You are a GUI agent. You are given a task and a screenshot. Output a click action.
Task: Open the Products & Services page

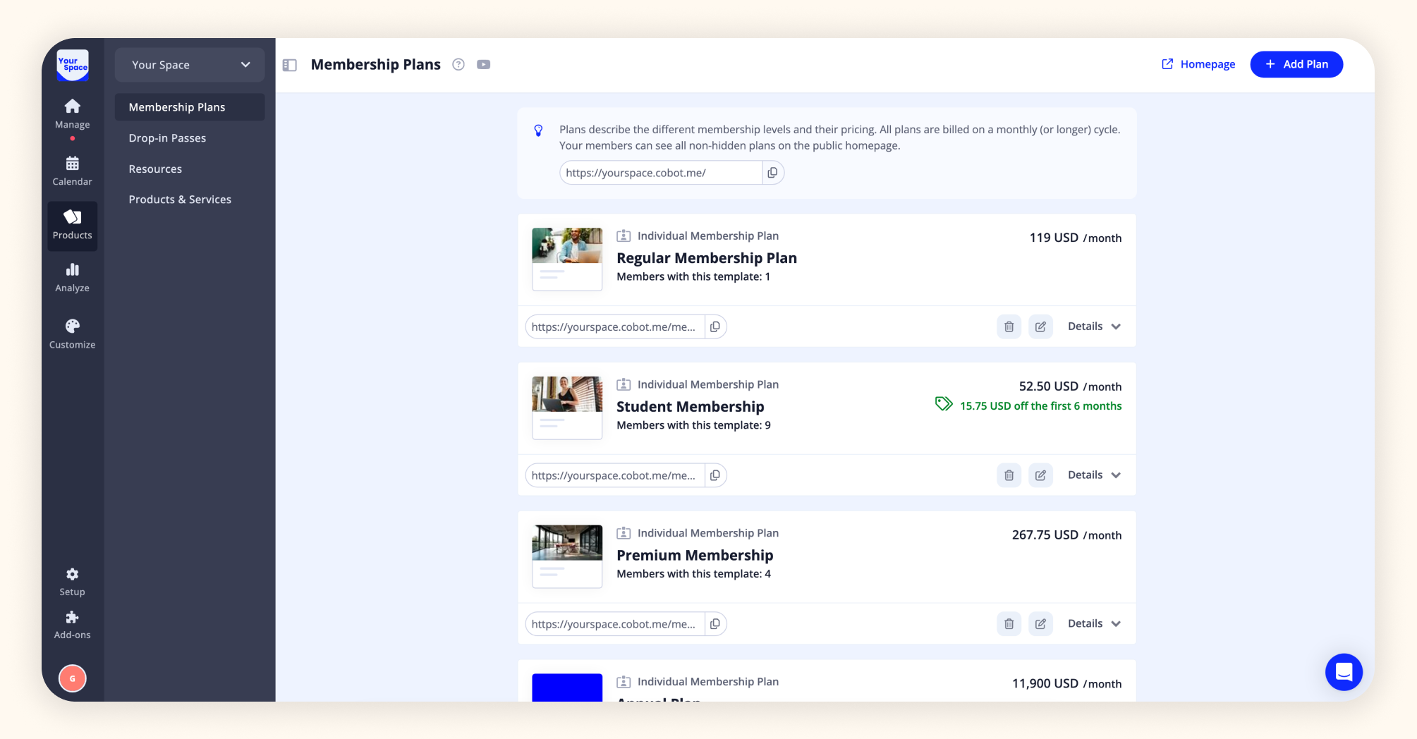180,199
